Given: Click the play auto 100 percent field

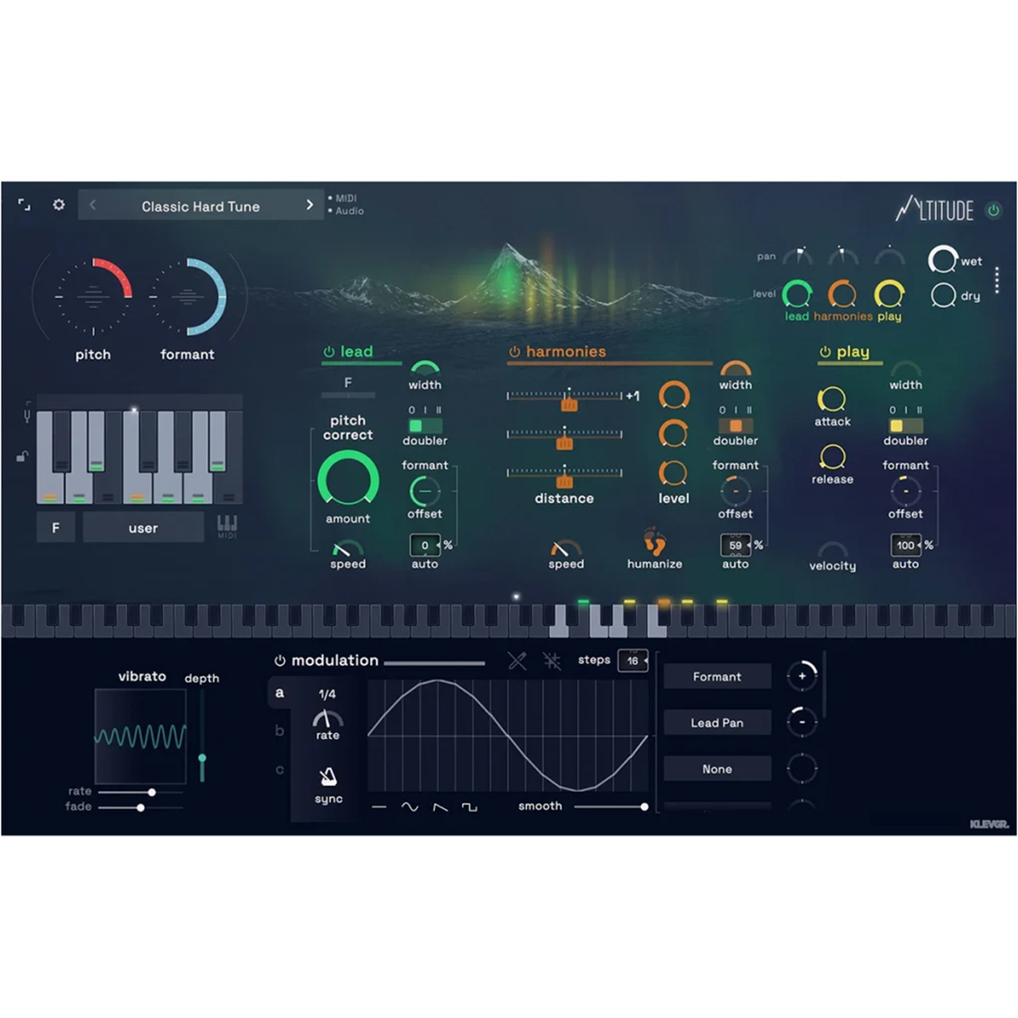Looking at the screenshot, I should (905, 545).
